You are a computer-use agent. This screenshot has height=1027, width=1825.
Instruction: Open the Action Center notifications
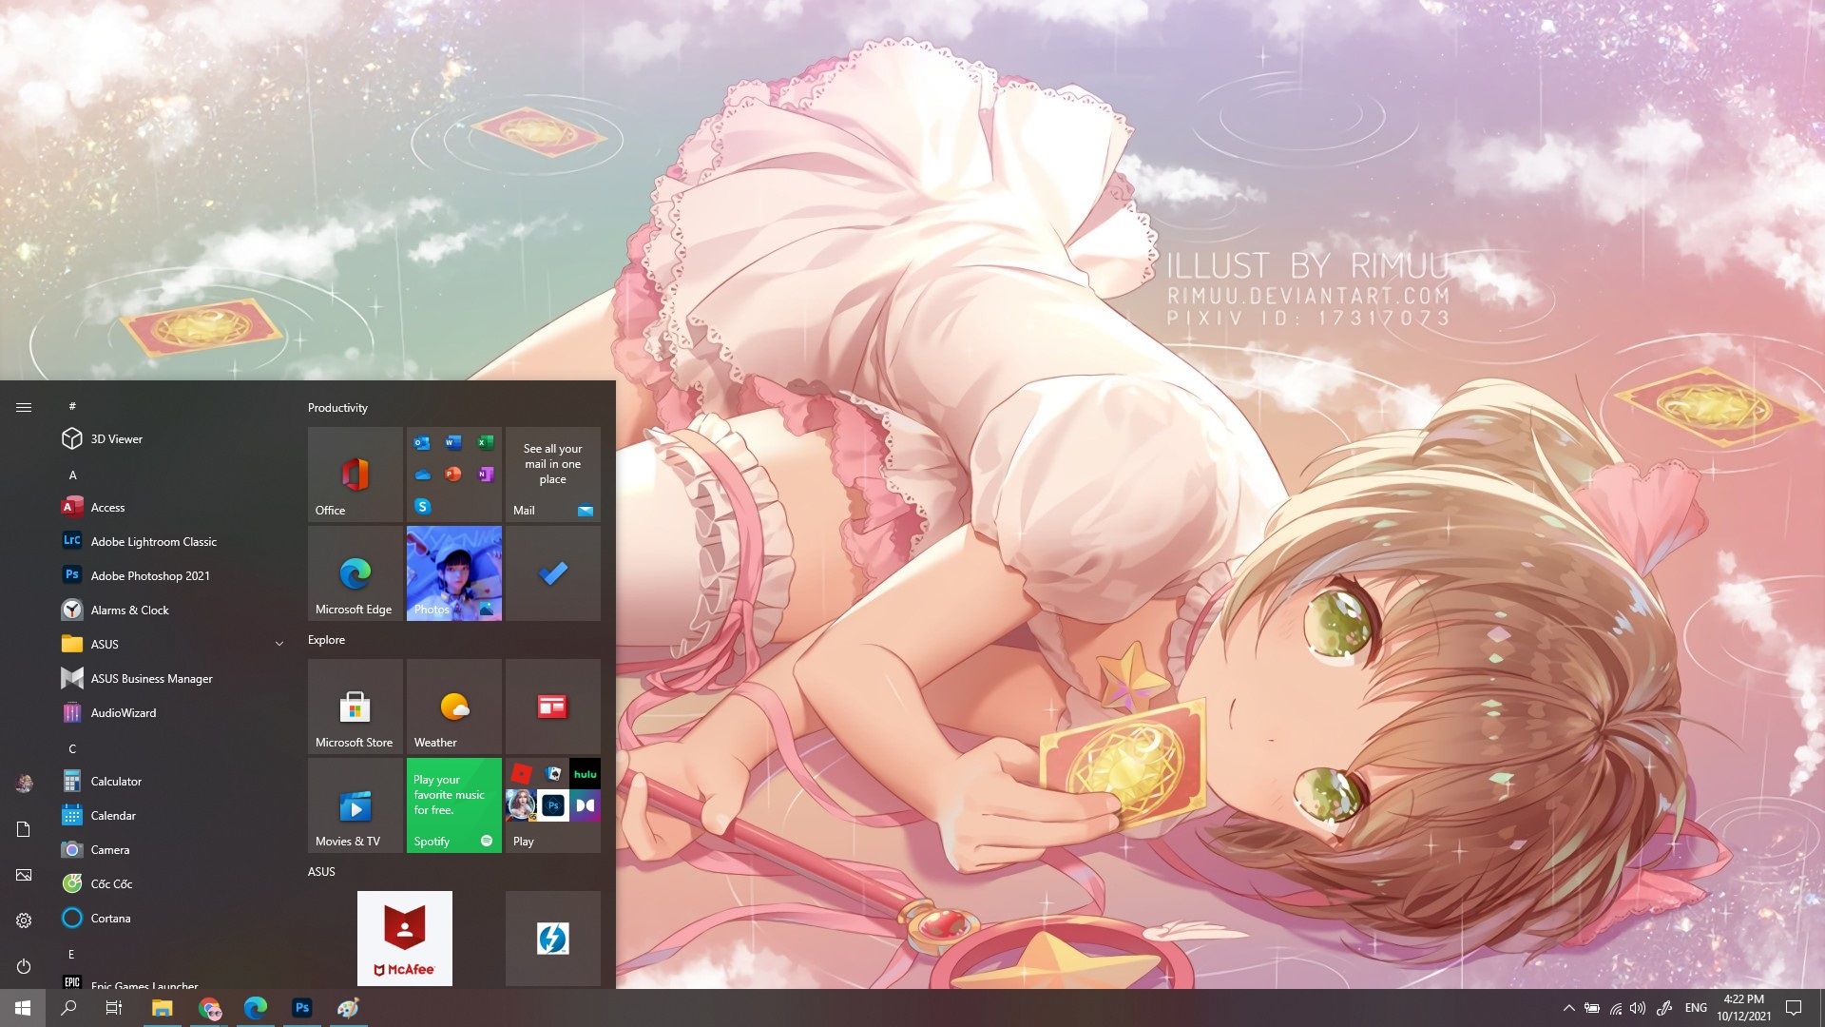tap(1794, 1008)
